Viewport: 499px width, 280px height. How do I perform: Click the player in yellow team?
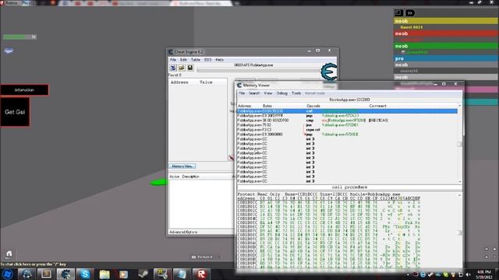(x=412, y=27)
